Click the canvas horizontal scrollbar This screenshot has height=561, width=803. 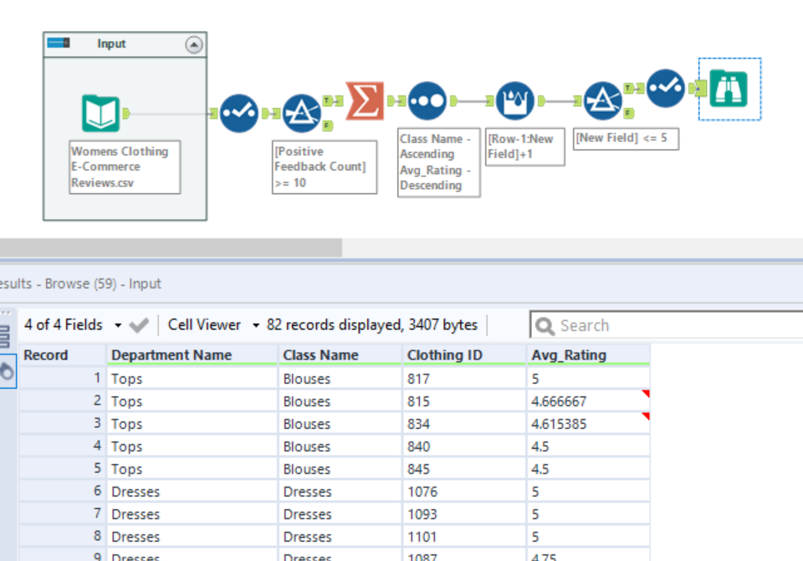[x=171, y=247]
